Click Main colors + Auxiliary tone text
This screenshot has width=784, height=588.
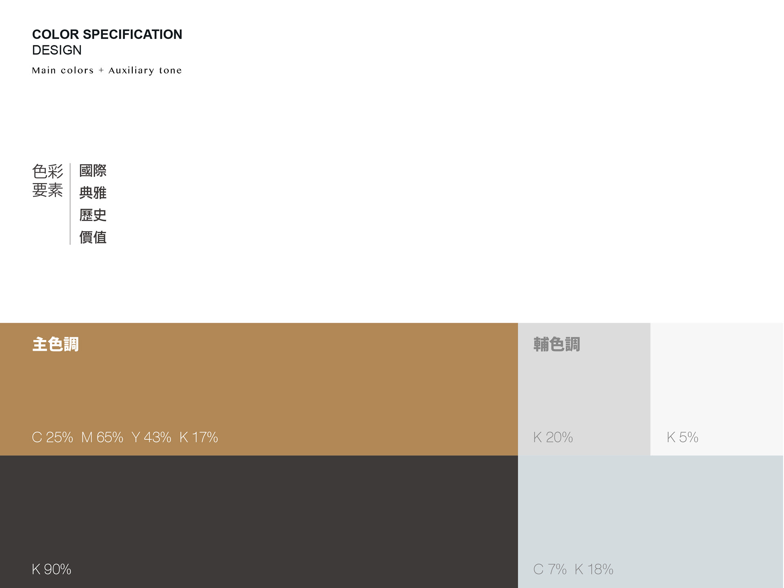pyautogui.click(x=107, y=71)
